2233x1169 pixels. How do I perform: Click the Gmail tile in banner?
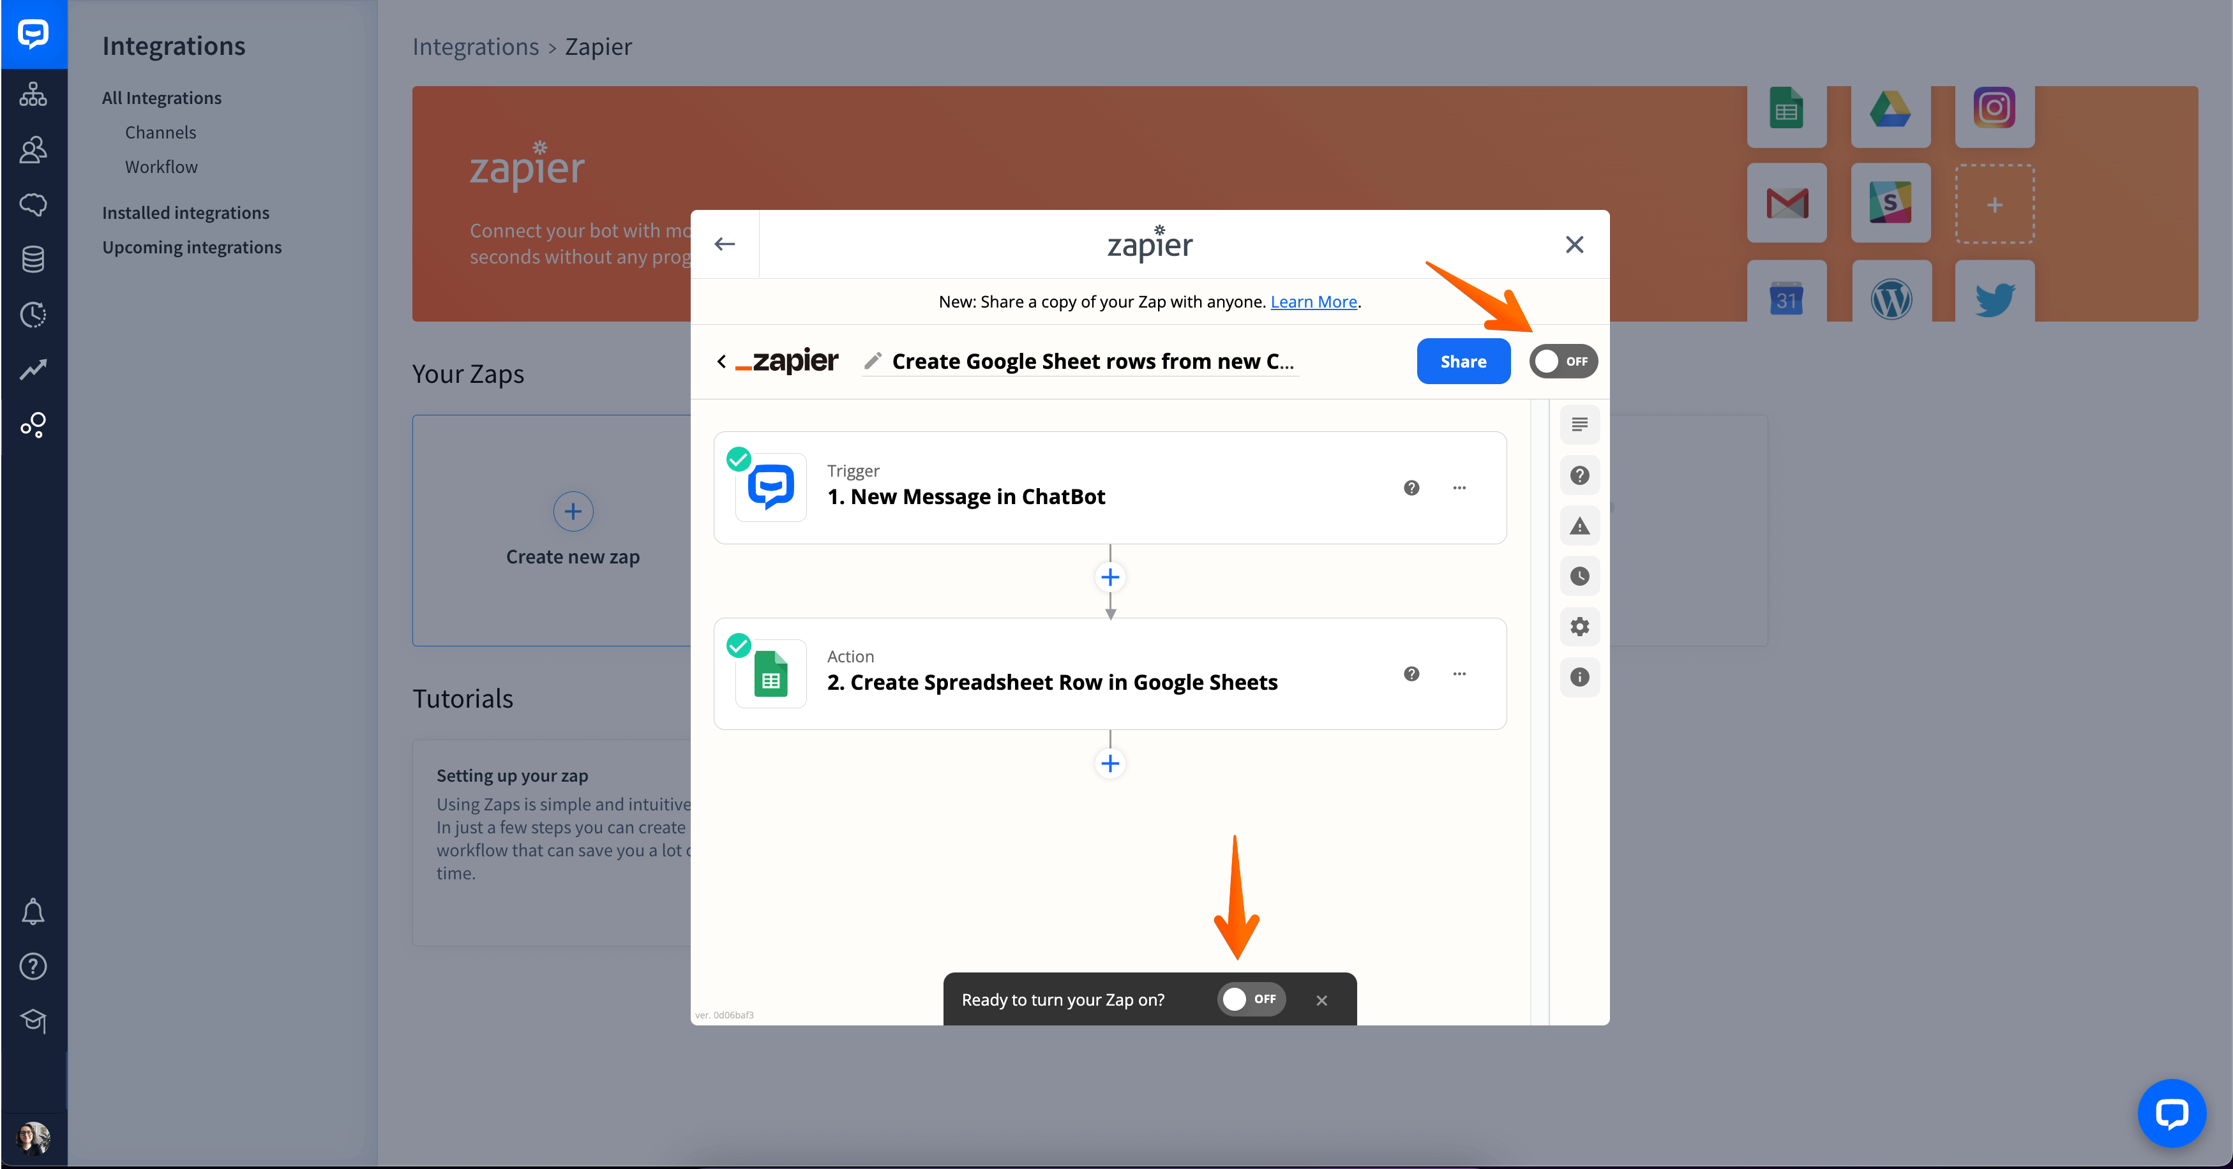point(1787,204)
